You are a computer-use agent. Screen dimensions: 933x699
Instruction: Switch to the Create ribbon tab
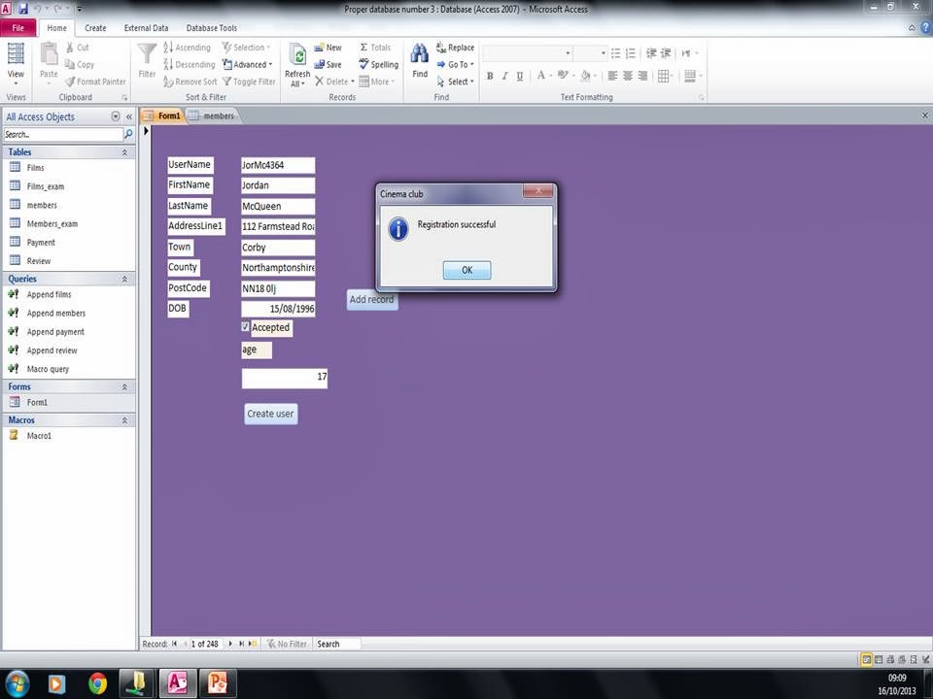pos(95,28)
